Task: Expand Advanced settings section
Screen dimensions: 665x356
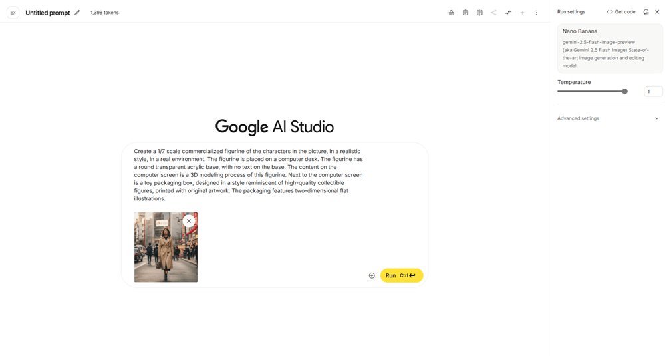Action: point(609,119)
